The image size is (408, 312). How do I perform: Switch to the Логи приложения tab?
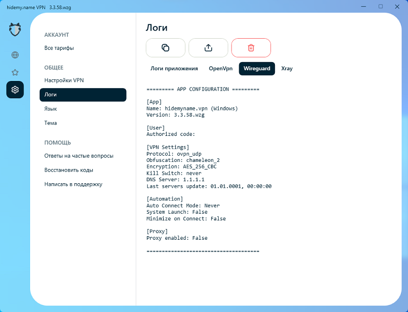tap(174, 68)
